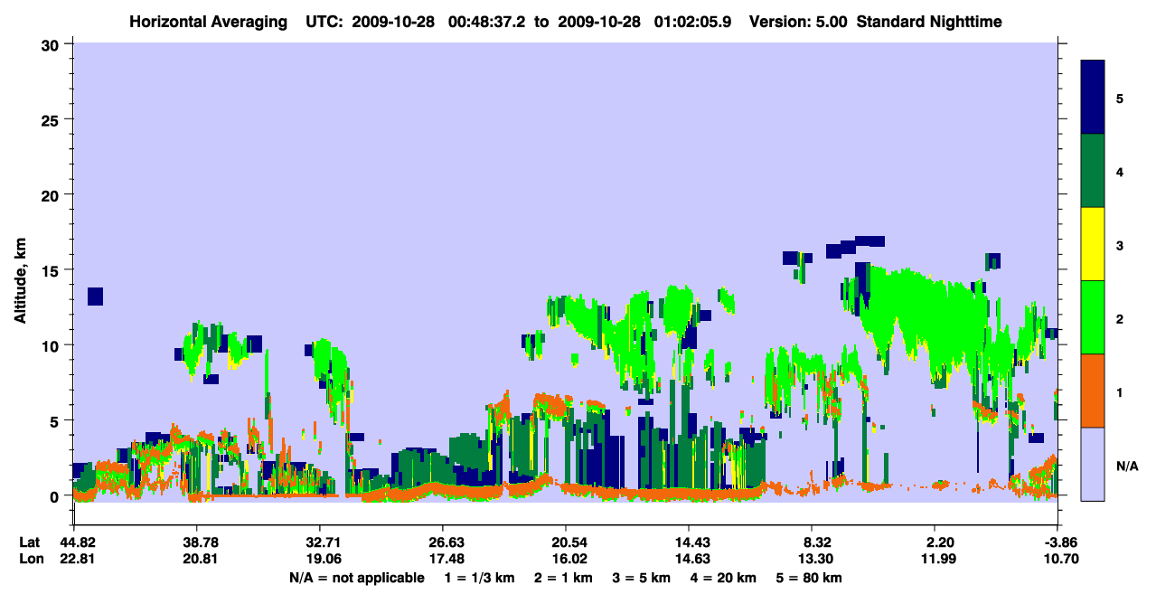
Task: Click 'Version: 5.00' in the title
Action: (798, 21)
